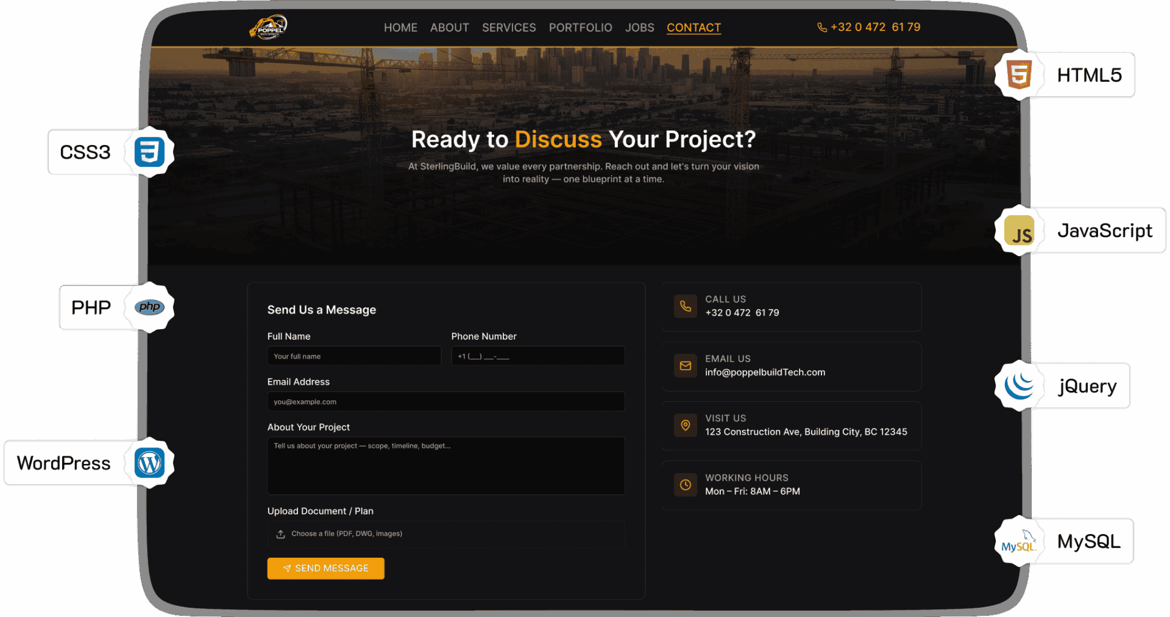
Task: Go to the Services page
Action: 509,27
